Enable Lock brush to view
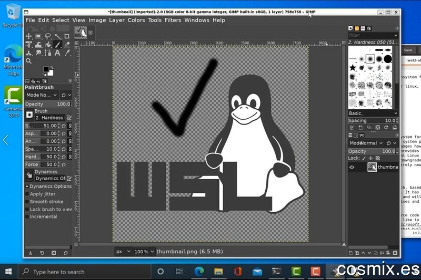The width and height of the screenshot is (421, 280). [27, 209]
